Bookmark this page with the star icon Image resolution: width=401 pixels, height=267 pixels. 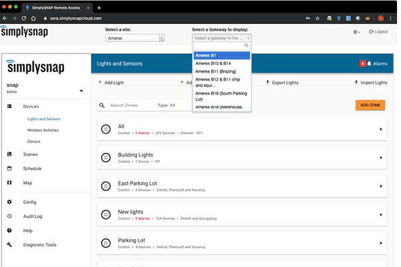[317, 19]
